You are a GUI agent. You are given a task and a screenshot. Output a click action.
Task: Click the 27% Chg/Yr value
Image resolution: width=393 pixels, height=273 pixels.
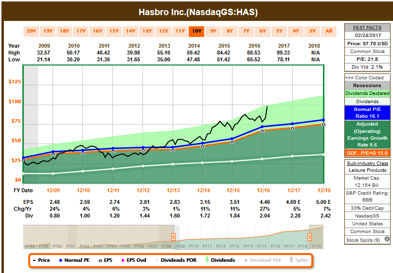(265, 209)
